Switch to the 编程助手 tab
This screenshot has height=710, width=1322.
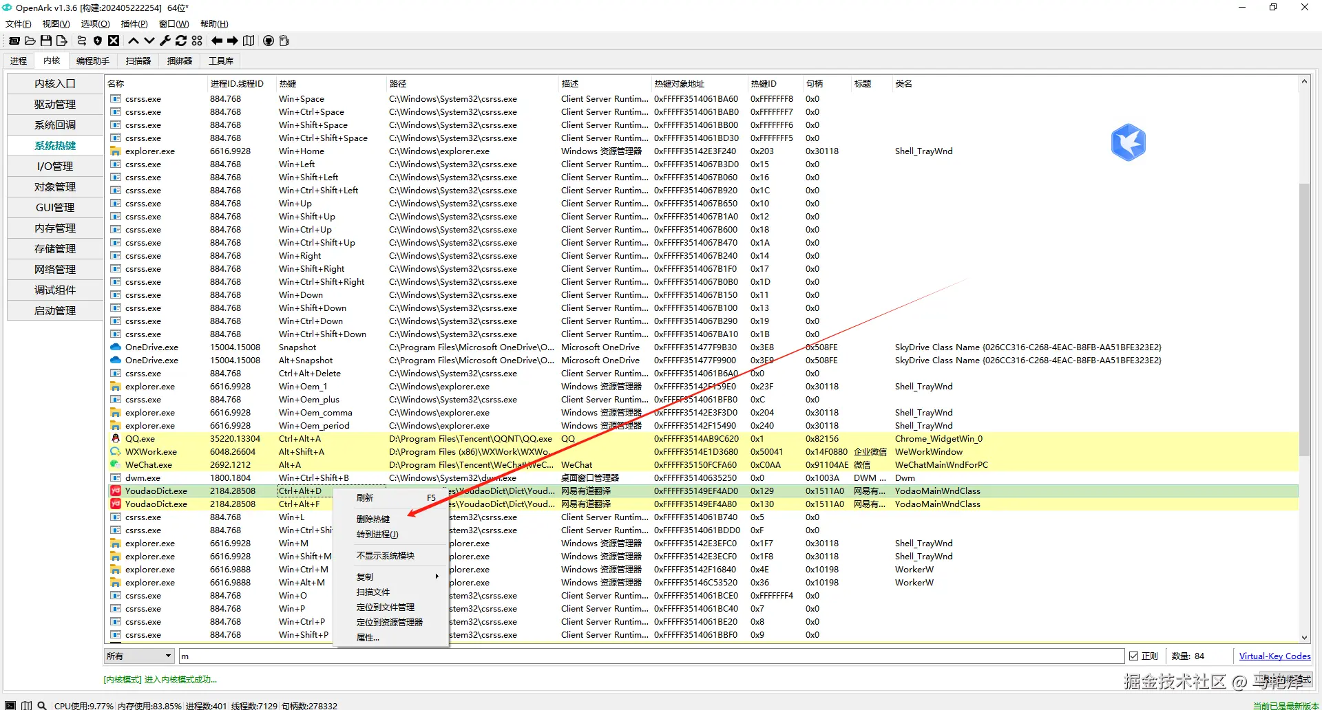click(x=93, y=61)
